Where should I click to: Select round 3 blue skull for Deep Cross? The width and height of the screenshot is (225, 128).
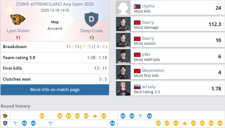click(33, 123)
